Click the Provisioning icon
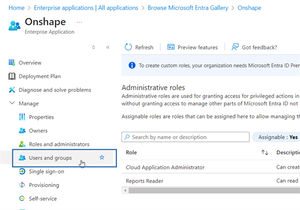Screen dimensions: 300x210 click(x=22, y=185)
